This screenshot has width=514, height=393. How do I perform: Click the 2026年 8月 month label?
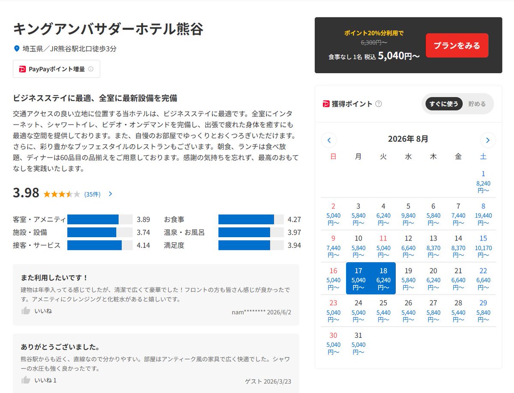(408, 139)
